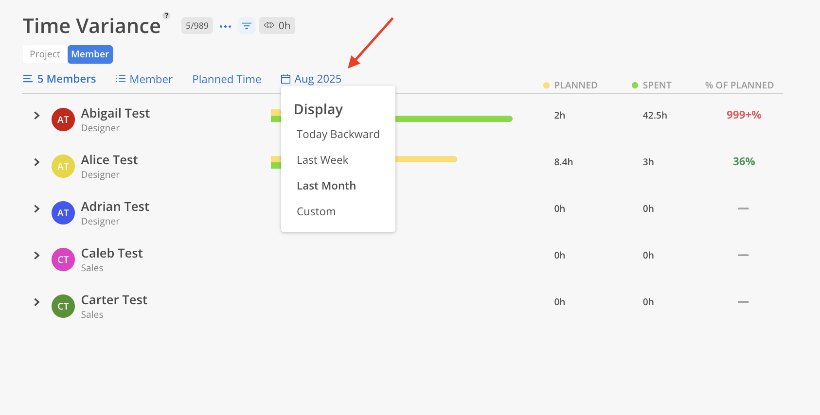The image size is (820, 415).
Task: Click Caleb Test's pink avatar
Action: 63,259
